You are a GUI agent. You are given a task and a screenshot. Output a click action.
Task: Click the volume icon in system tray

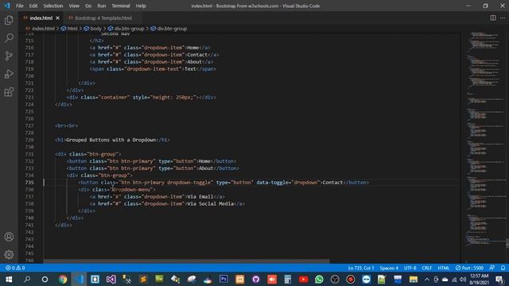[463, 279]
